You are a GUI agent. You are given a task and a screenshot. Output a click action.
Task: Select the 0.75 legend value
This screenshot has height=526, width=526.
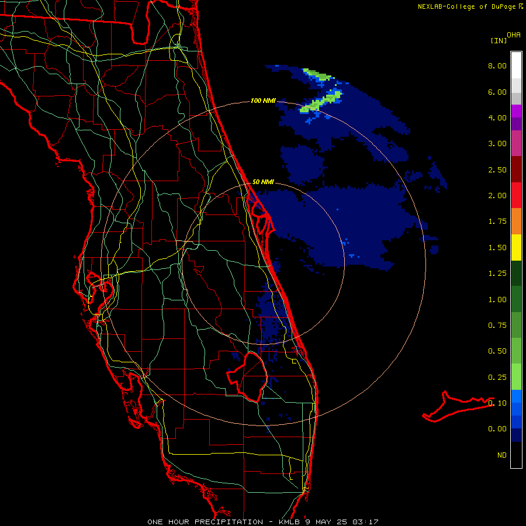(x=497, y=326)
